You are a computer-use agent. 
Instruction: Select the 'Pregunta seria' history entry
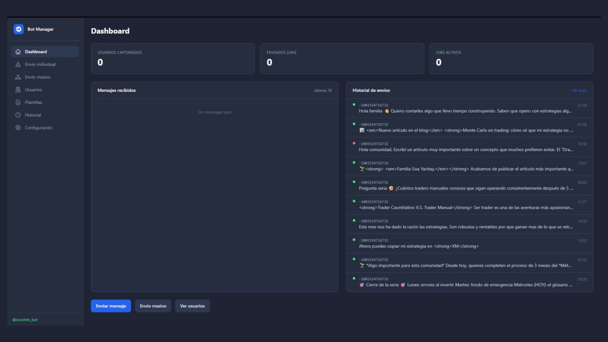click(x=470, y=185)
